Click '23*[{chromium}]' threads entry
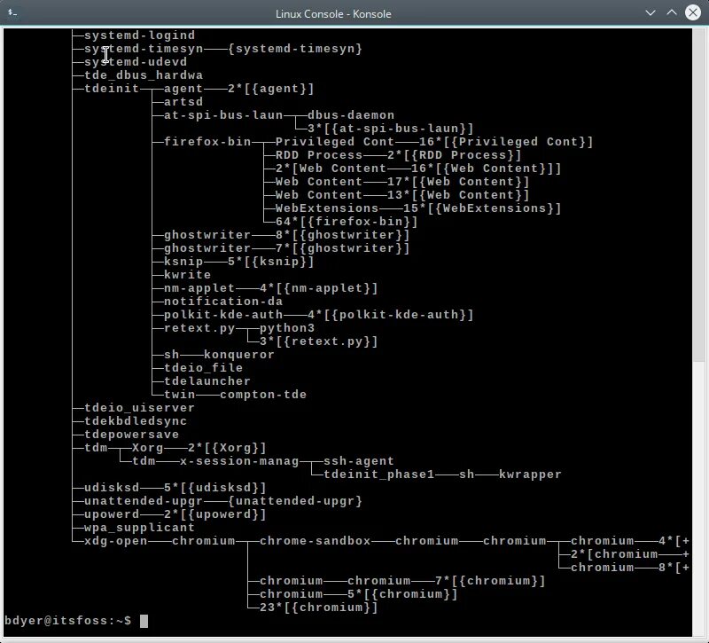709x643 pixels. [319, 608]
